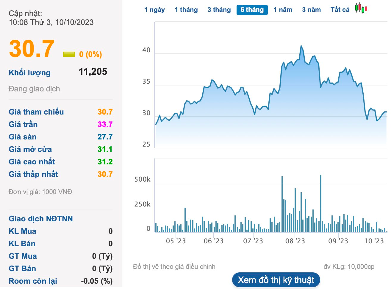The image size is (391, 289).
Task: Click the 40 price axis label
Action: (146, 50)
